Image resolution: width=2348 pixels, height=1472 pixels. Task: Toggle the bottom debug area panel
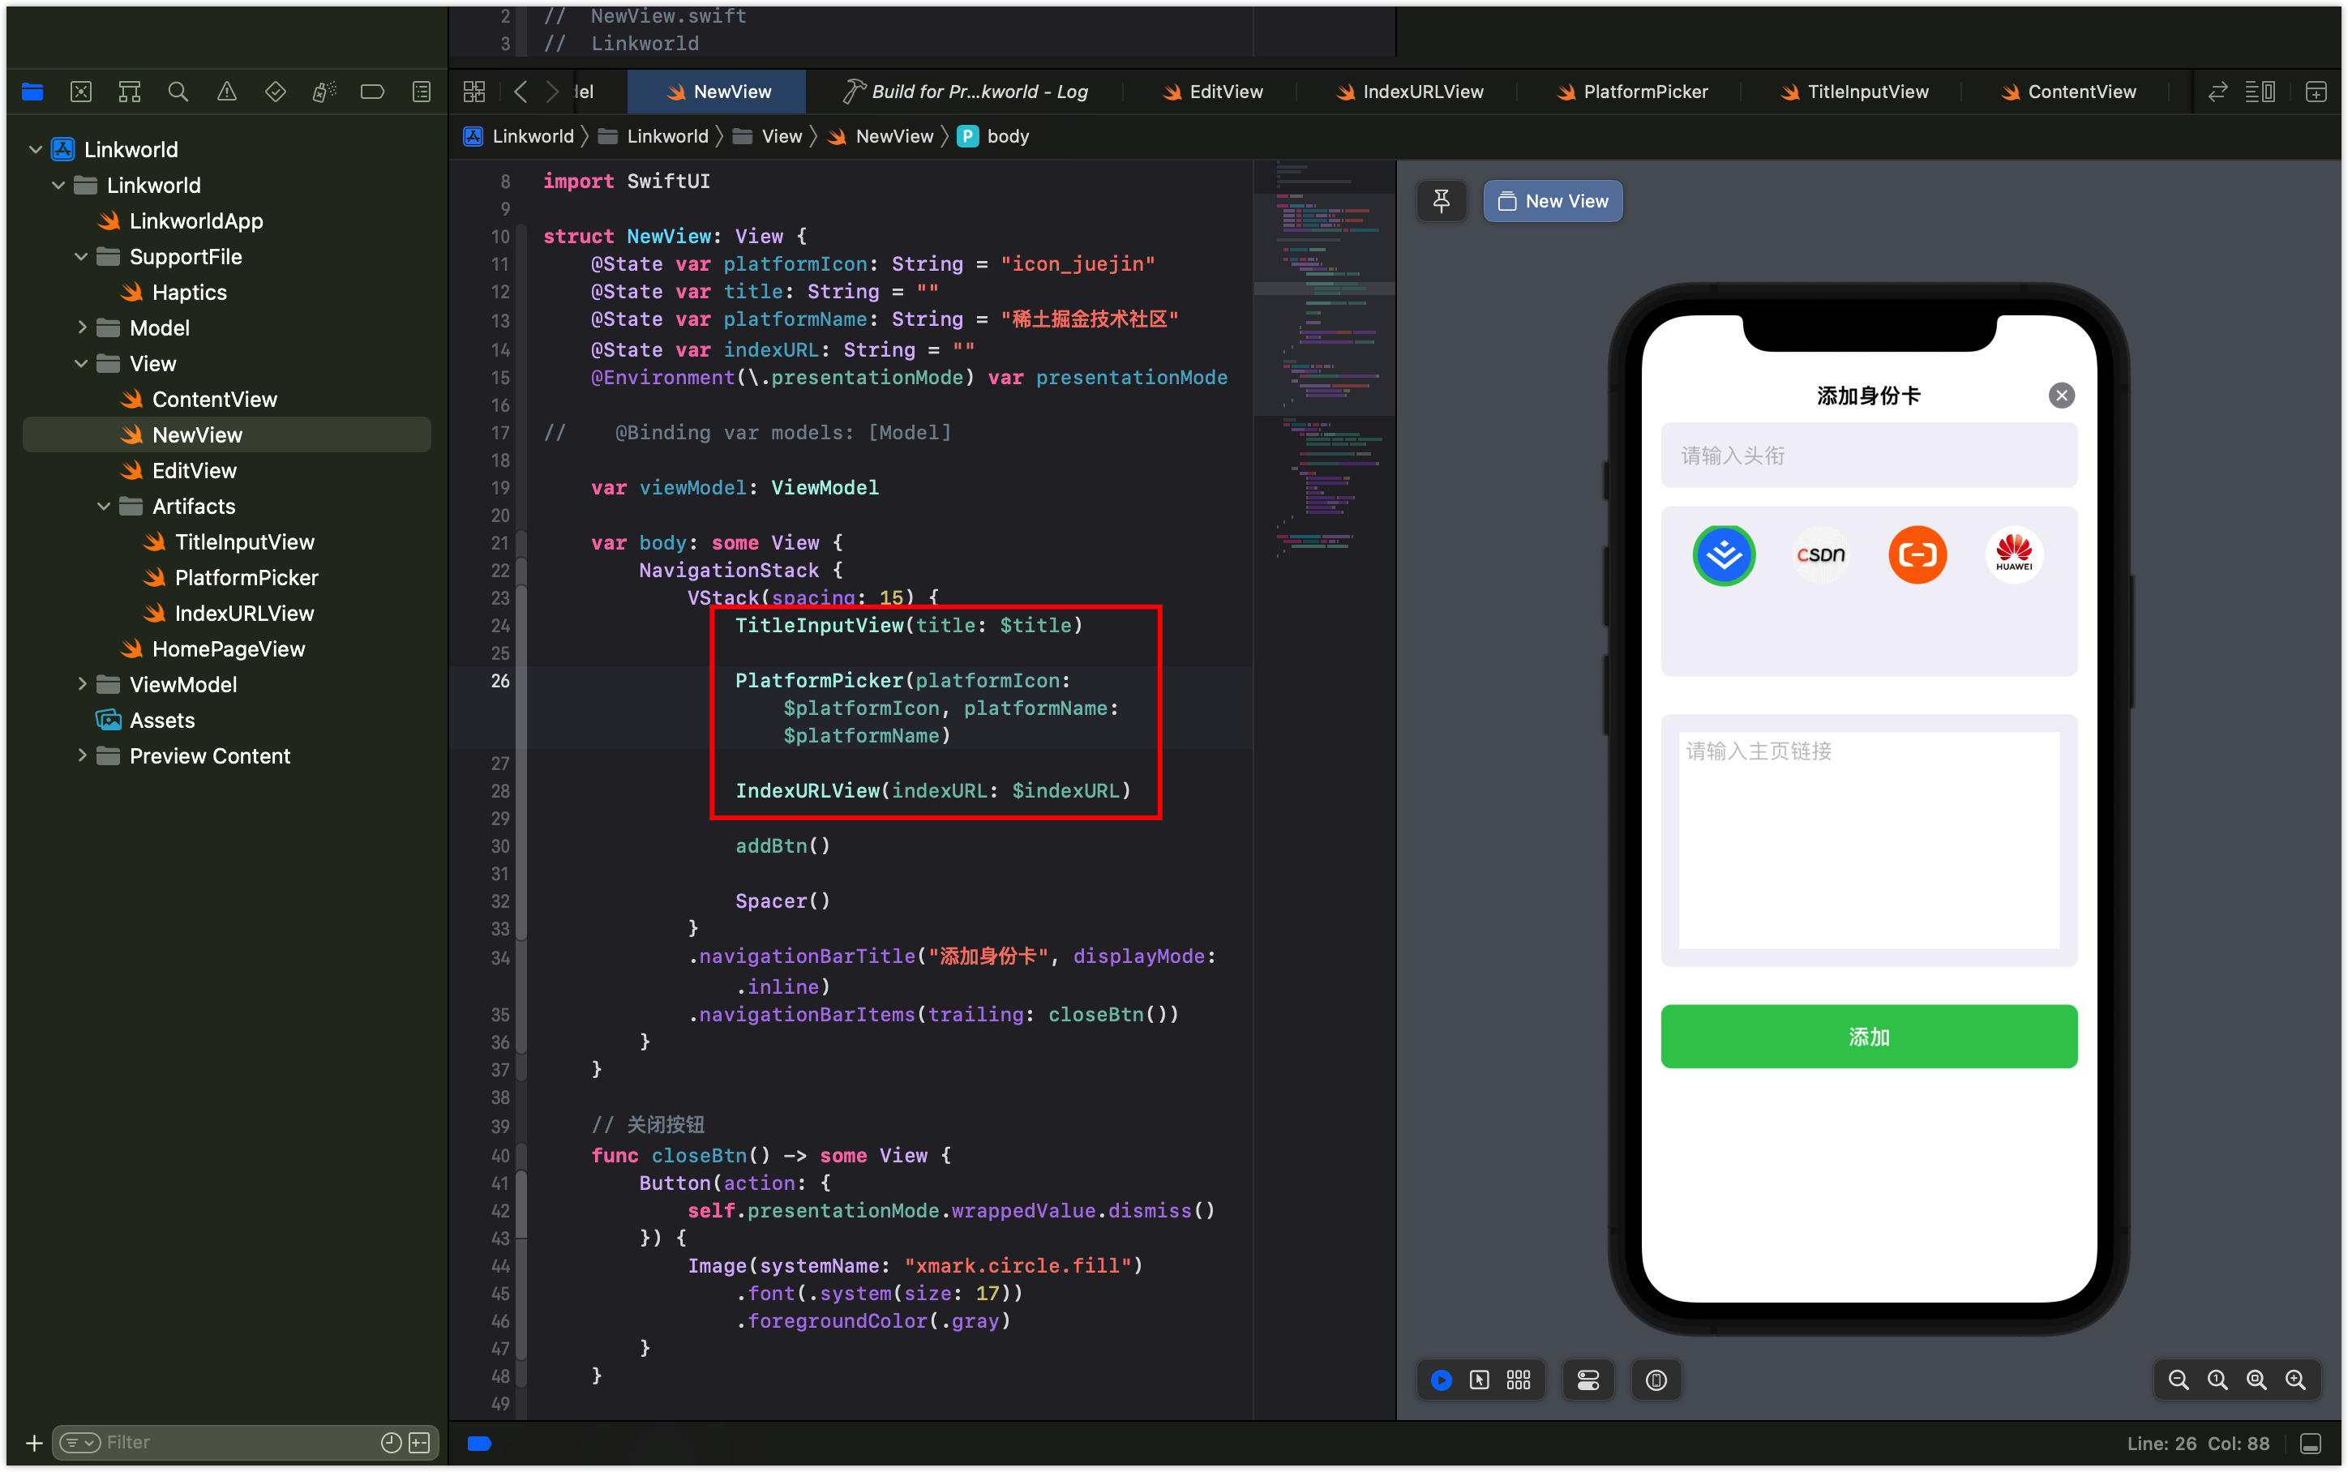point(2310,1443)
